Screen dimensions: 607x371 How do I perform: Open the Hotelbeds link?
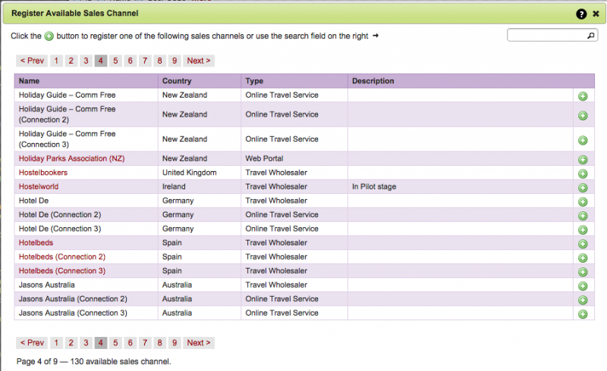(36, 243)
